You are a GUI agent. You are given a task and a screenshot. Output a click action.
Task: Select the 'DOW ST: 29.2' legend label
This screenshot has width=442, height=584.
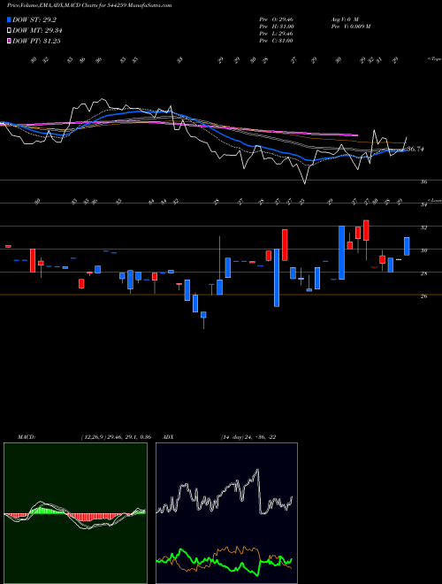click(34, 20)
